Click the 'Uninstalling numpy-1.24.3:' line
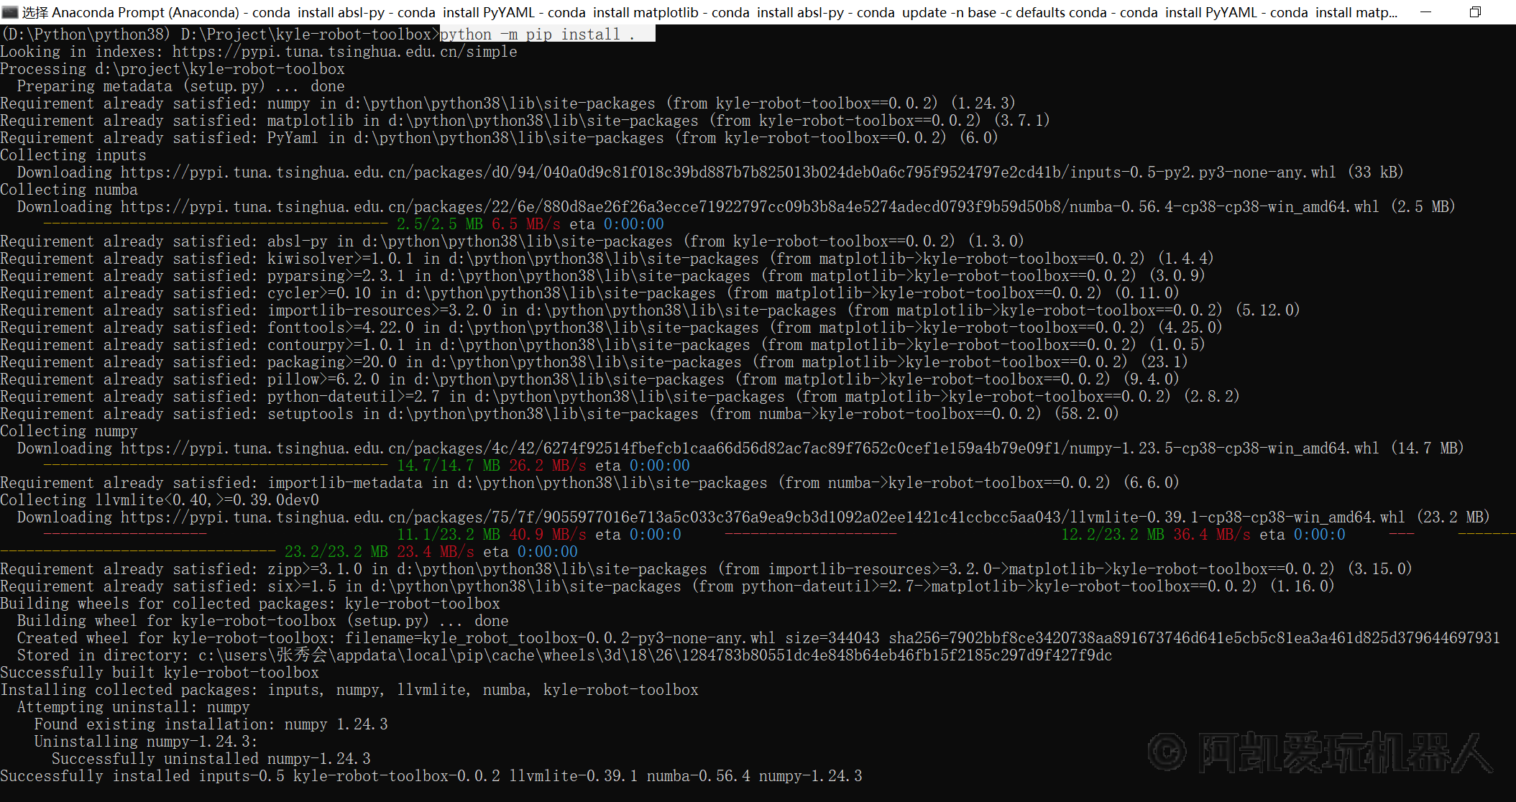 pyautogui.click(x=146, y=742)
